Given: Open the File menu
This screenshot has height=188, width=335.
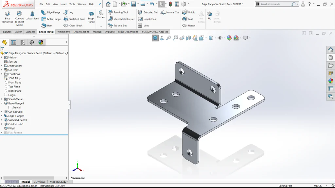Looking at the screenshot, I should point(41,4).
